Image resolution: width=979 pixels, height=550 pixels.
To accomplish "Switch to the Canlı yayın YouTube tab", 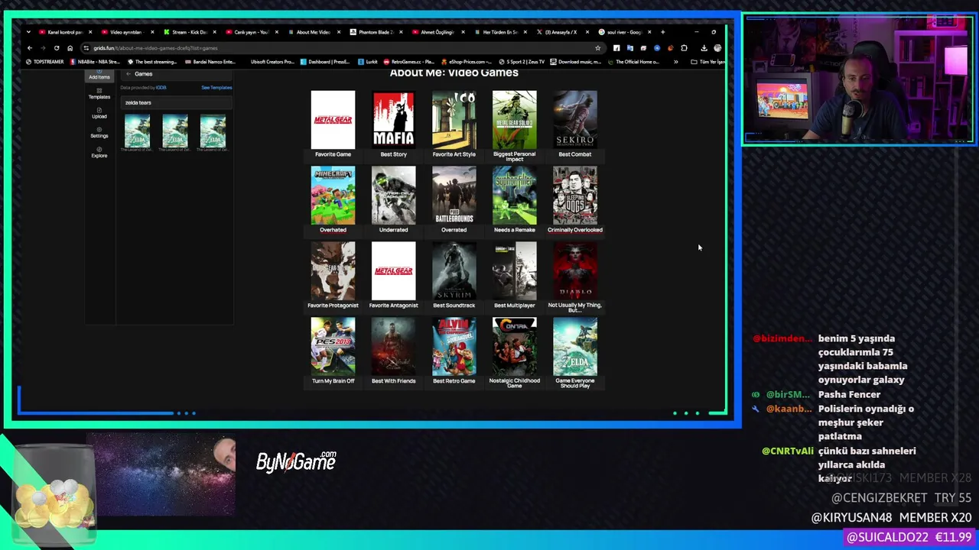I will click(x=250, y=32).
